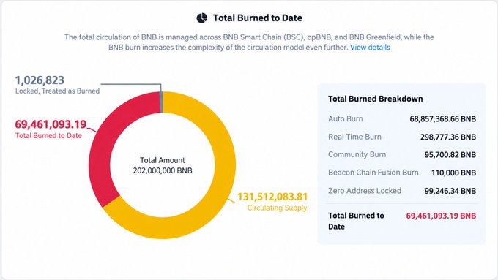Click bold Total Burned to Date breakdown label
The width and height of the screenshot is (498, 280).
point(356,221)
